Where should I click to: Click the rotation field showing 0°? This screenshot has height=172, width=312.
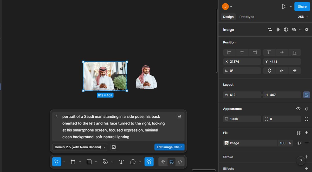coord(242,71)
